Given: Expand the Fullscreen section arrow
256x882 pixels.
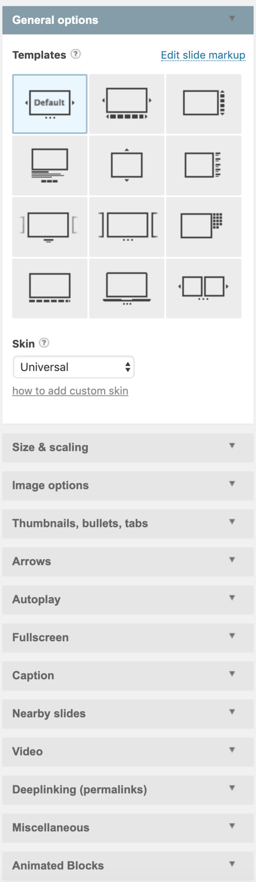Looking at the screenshot, I should click(232, 636).
